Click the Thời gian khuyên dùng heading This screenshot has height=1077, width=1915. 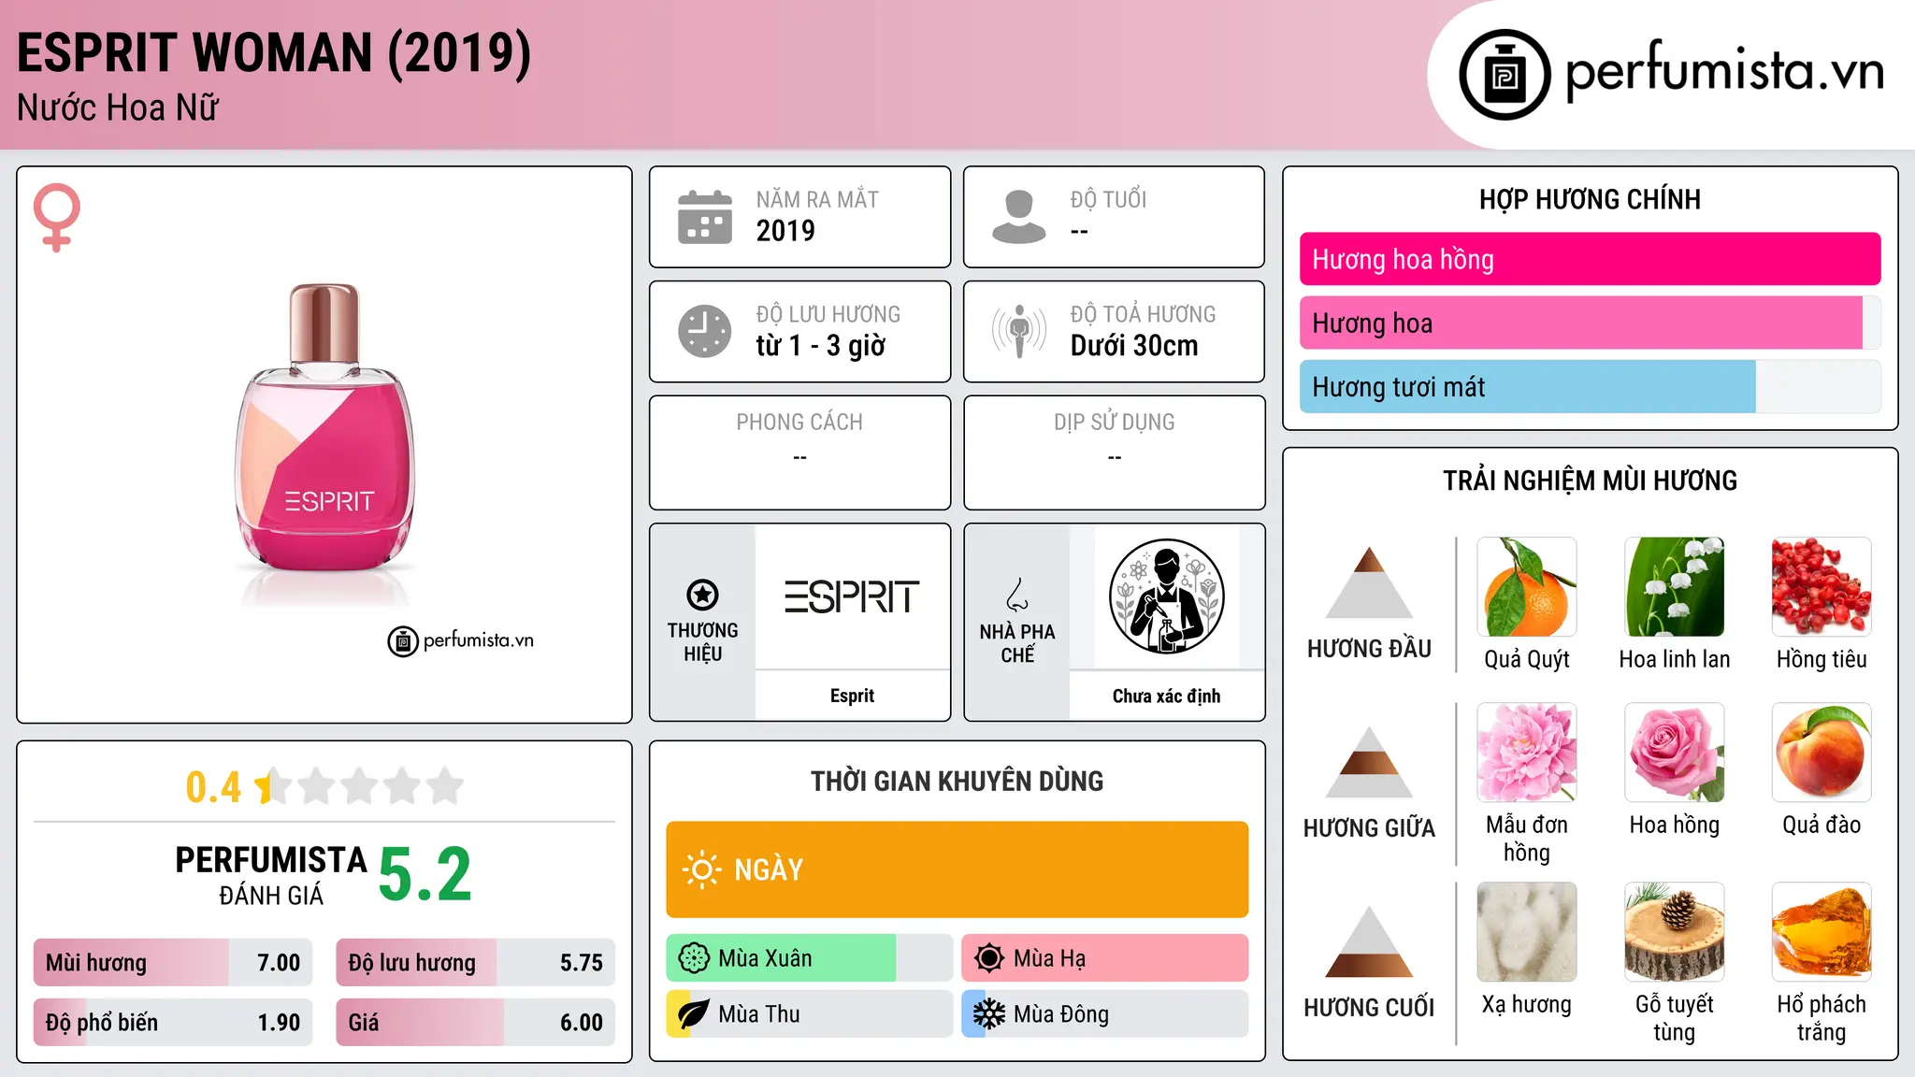click(x=957, y=781)
